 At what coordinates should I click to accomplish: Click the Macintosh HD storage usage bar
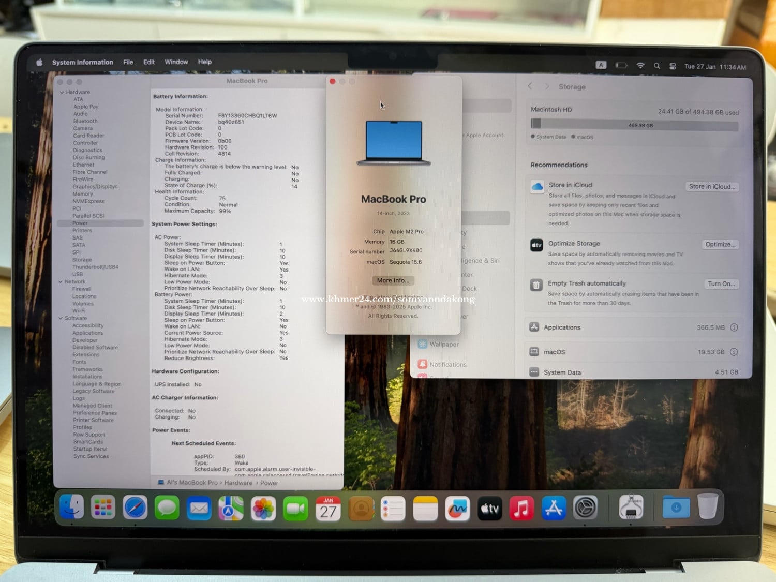pos(634,125)
